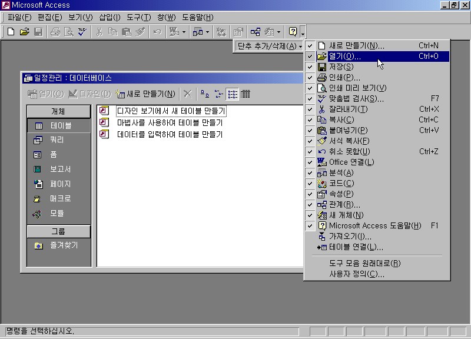The image size is (471, 339).
Task: Click Microsoft Access 도움말(H) in the button list
Action: [377, 226]
